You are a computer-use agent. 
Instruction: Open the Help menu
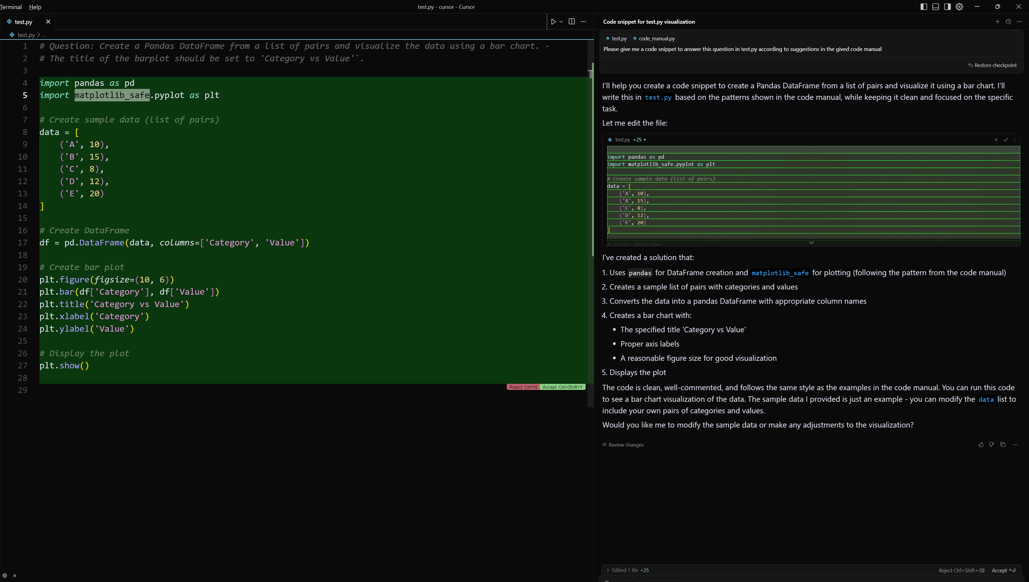[35, 7]
